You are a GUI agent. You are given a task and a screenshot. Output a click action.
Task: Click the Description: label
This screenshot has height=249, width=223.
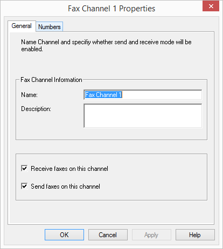pos(36,109)
